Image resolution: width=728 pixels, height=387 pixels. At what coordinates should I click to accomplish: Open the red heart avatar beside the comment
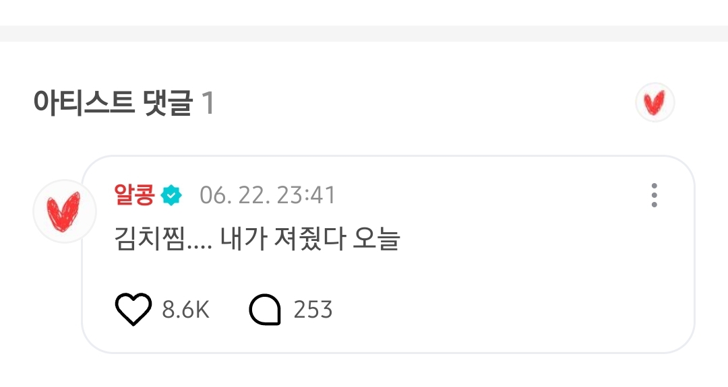[65, 211]
